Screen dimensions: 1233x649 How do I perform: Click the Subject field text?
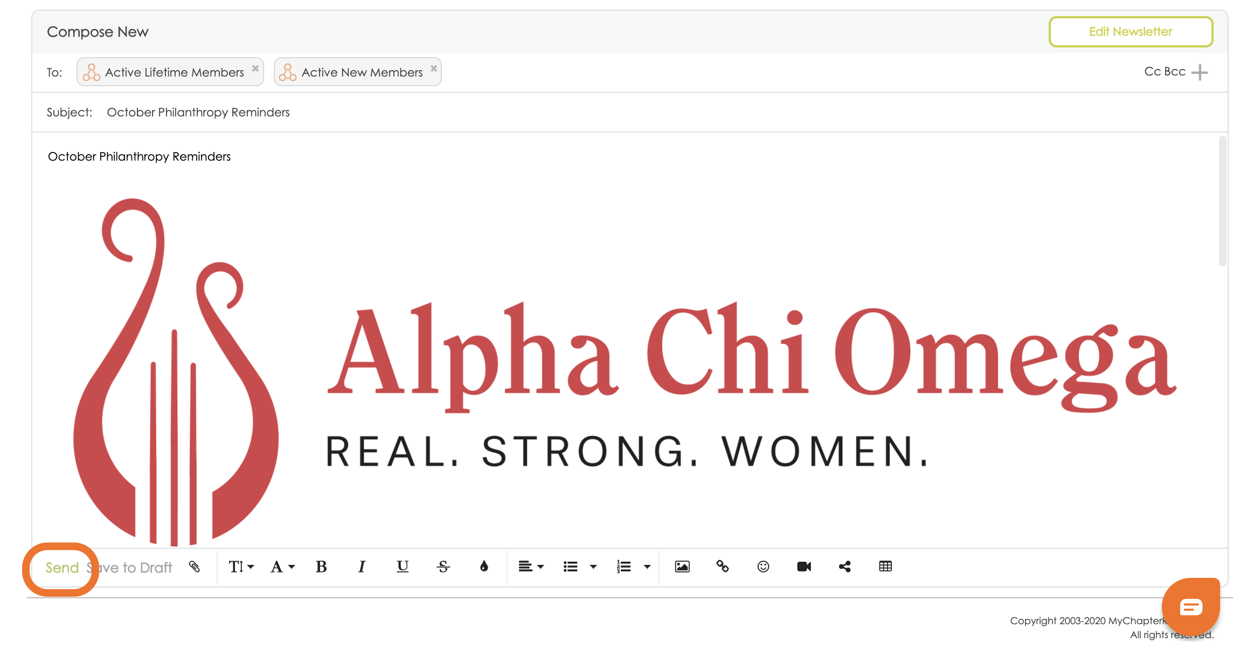point(198,112)
